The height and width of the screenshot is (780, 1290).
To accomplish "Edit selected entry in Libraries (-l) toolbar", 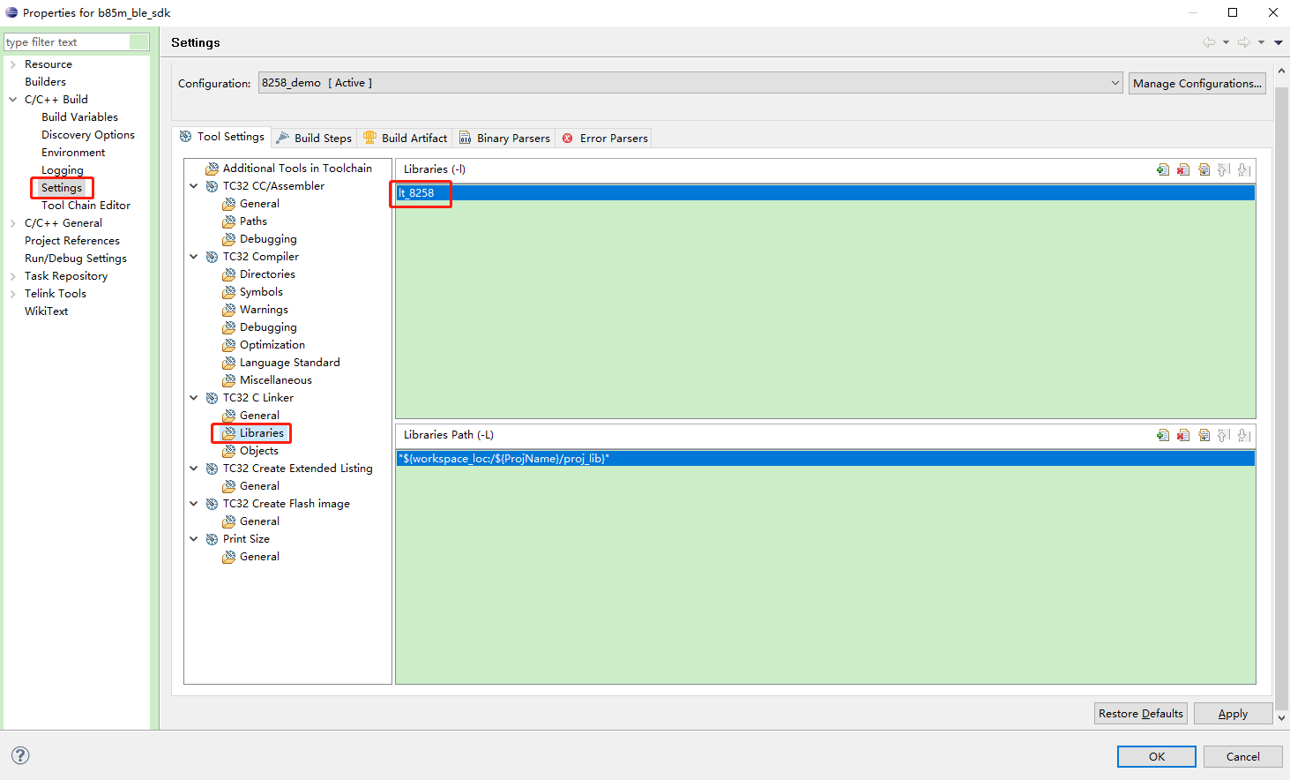I will point(1204,169).
